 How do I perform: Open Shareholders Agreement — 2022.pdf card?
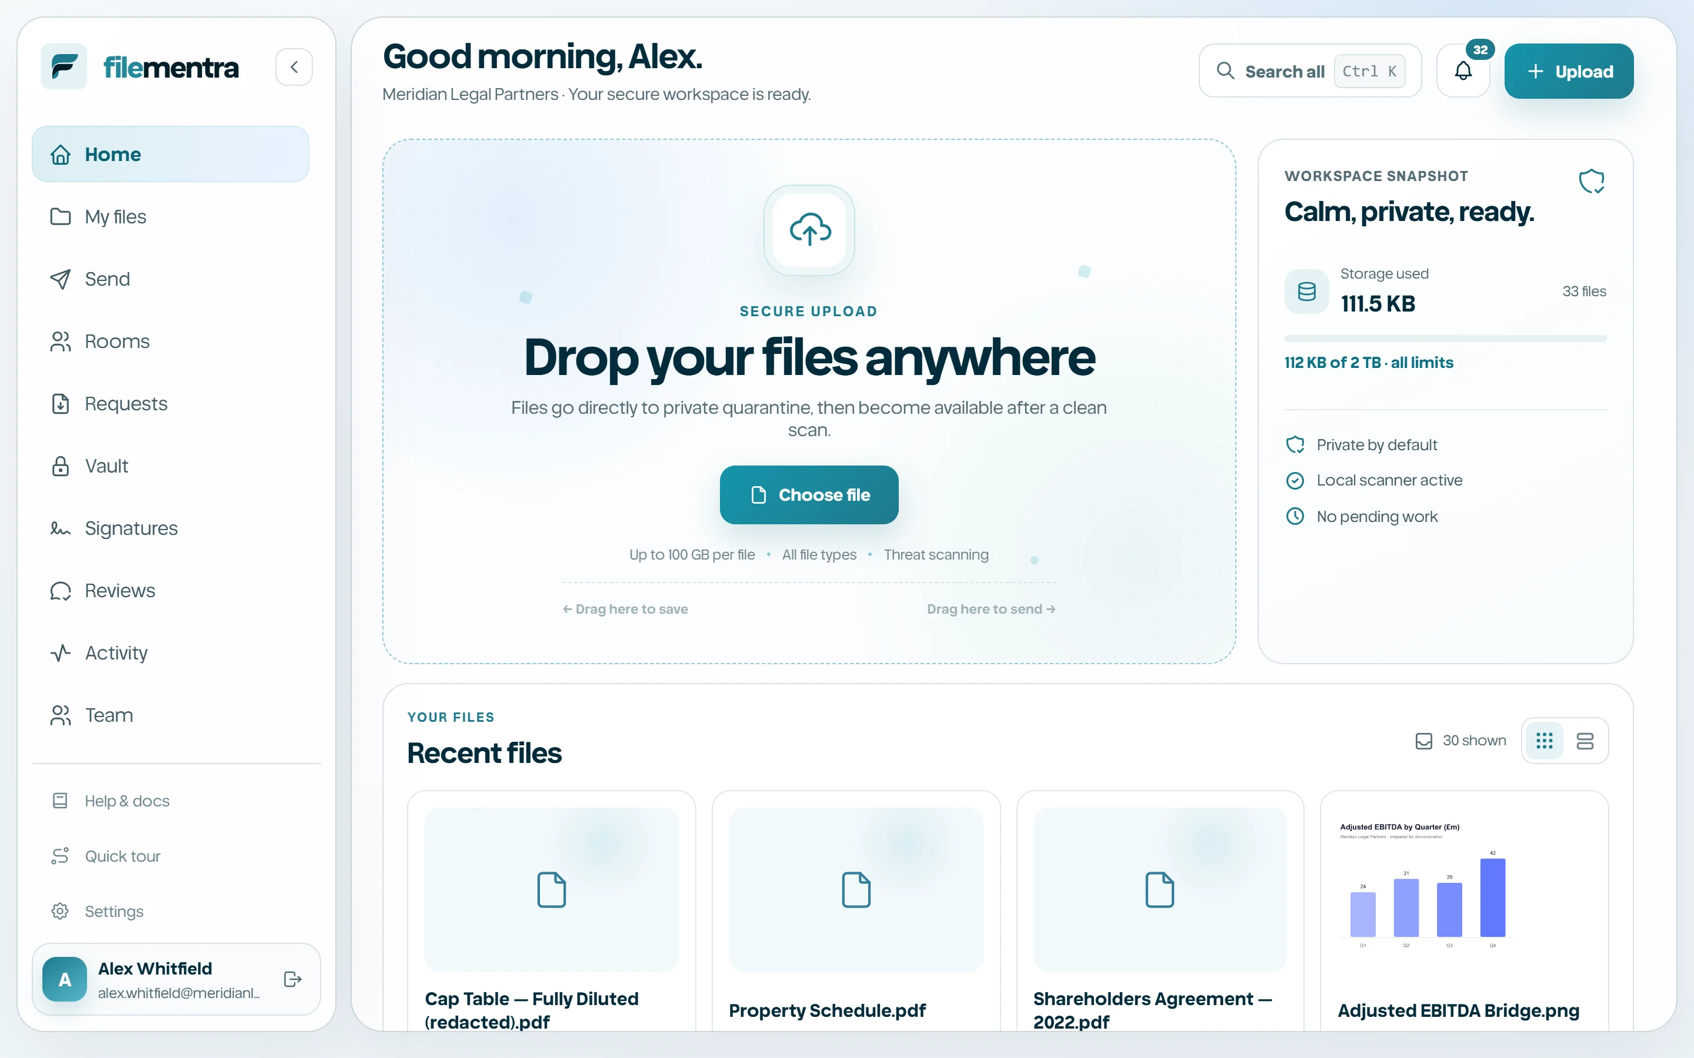[1160, 910]
